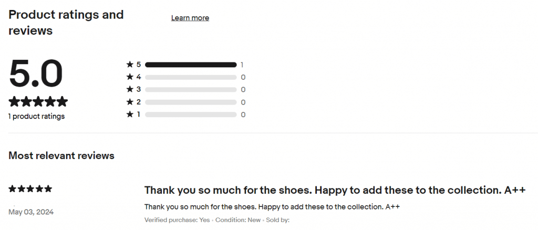This screenshot has height=230, width=538.
Task: Click the May 03, 2024 review date
Action: pos(31,212)
